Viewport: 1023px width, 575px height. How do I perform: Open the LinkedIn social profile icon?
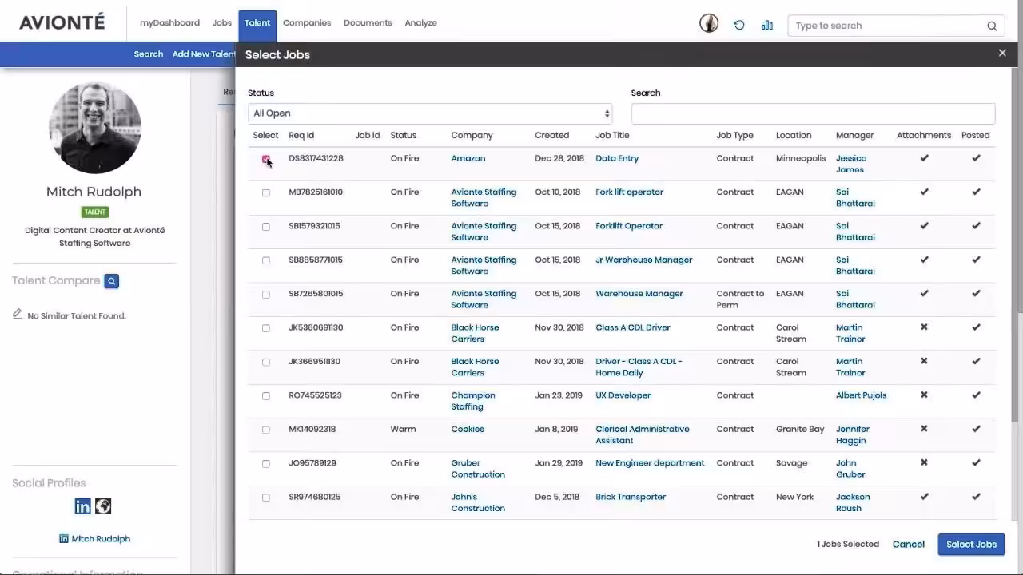82,506
